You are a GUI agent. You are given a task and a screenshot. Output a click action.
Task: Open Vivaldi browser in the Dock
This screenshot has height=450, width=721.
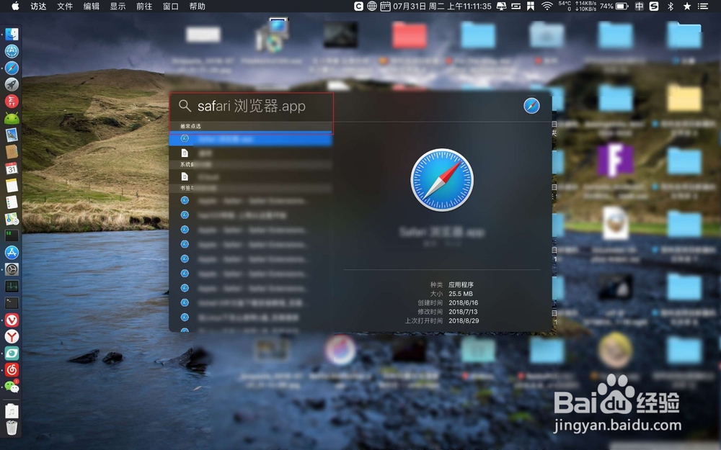[12, 320]
